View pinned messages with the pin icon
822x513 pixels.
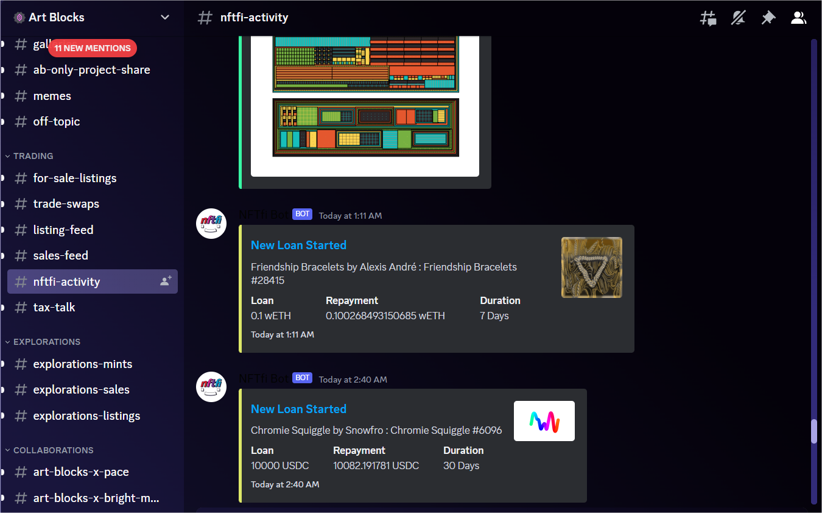768,17
